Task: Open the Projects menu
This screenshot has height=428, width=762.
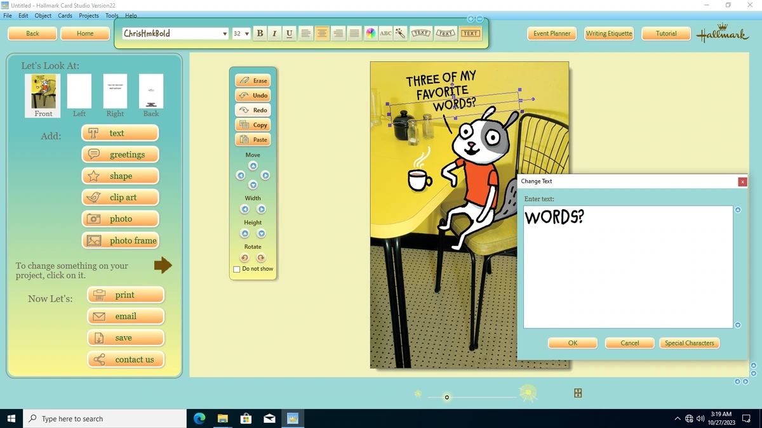Action: click(89, 15)
